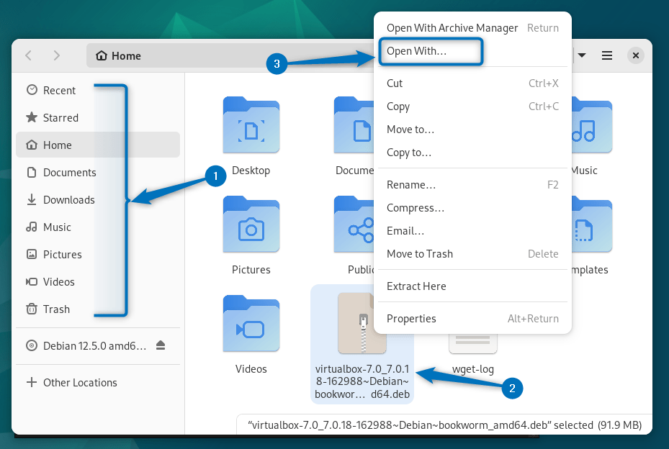Select the virtualbox deb package
Screen dimensions: 669x449
tap(362, 324)
